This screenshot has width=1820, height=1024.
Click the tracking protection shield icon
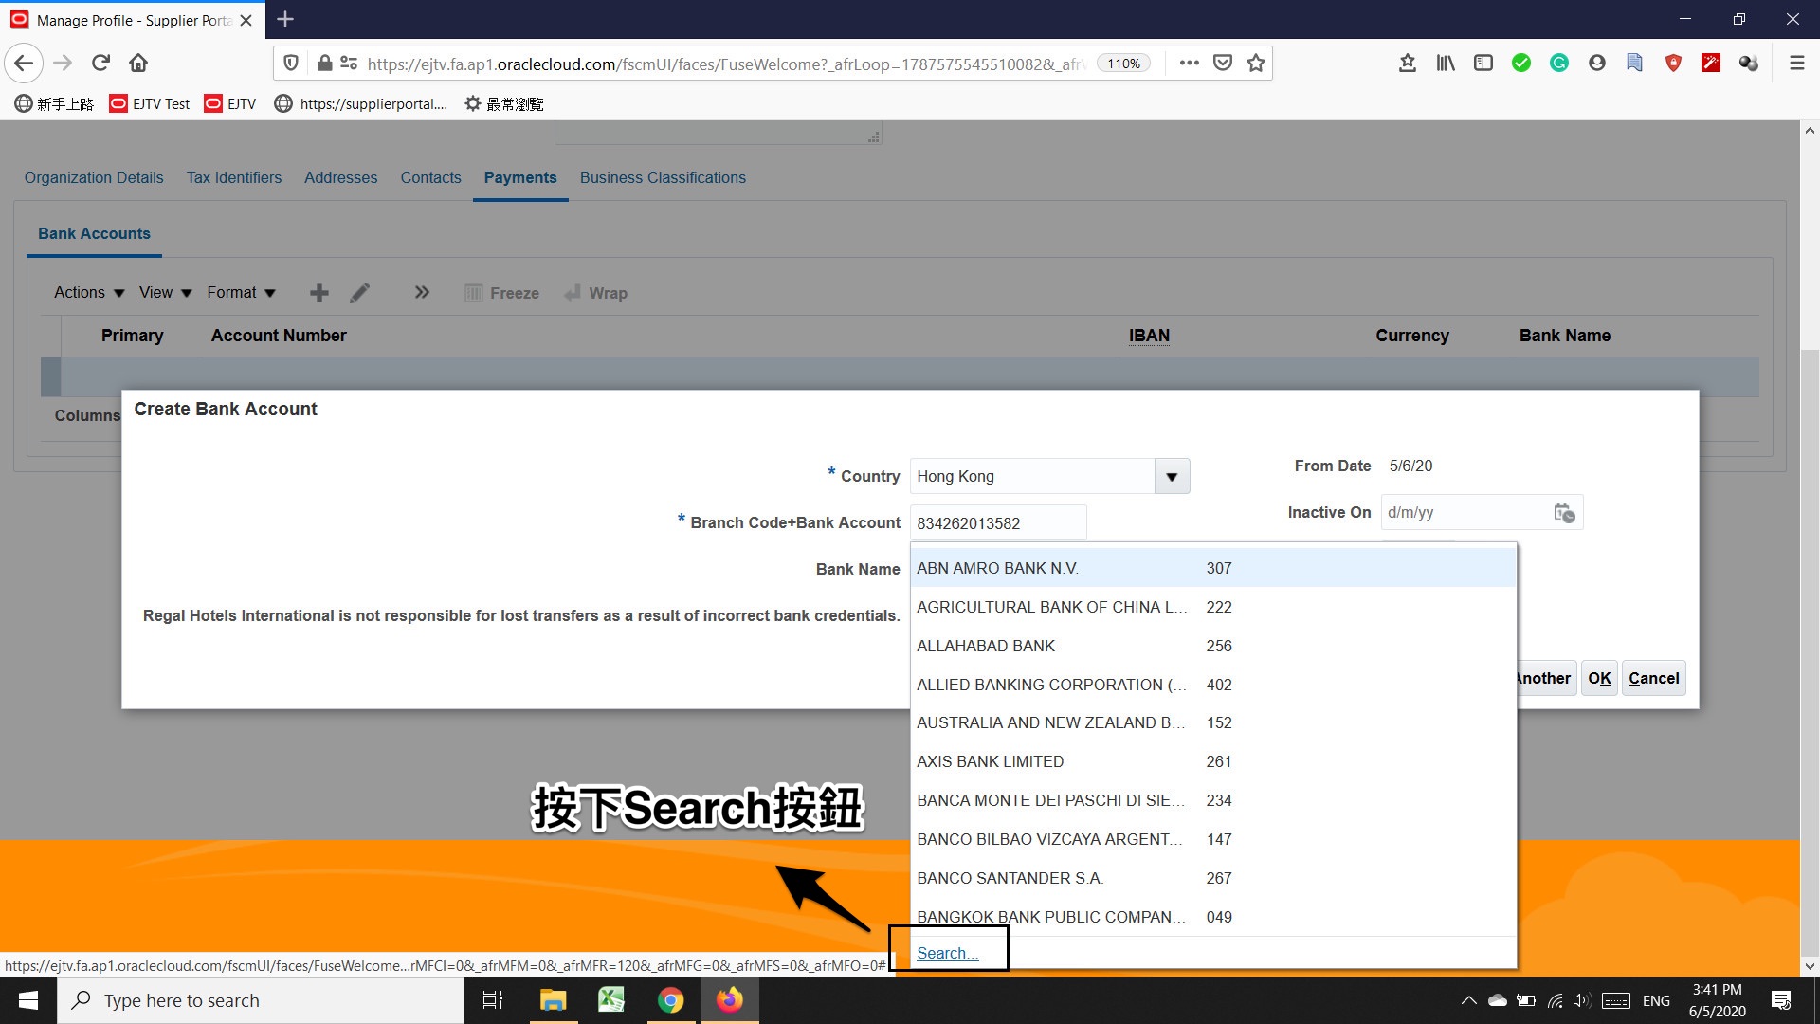point(291,64)
